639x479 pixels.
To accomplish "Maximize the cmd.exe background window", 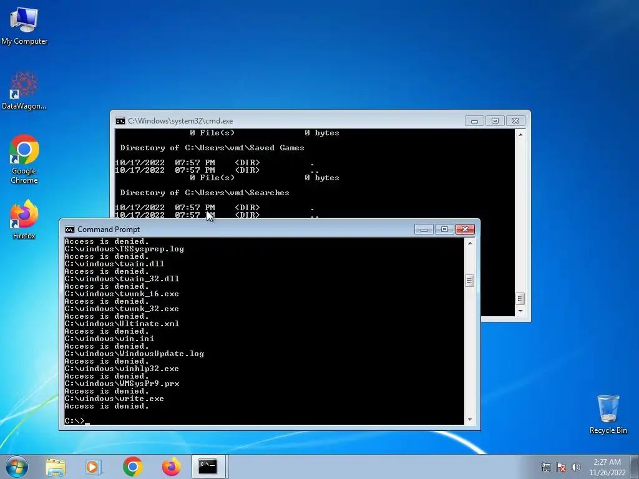I will [495, 121].
